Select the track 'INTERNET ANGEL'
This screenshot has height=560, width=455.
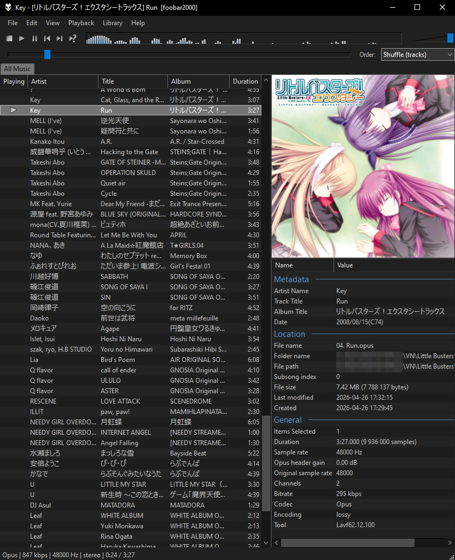coord(131,432)
